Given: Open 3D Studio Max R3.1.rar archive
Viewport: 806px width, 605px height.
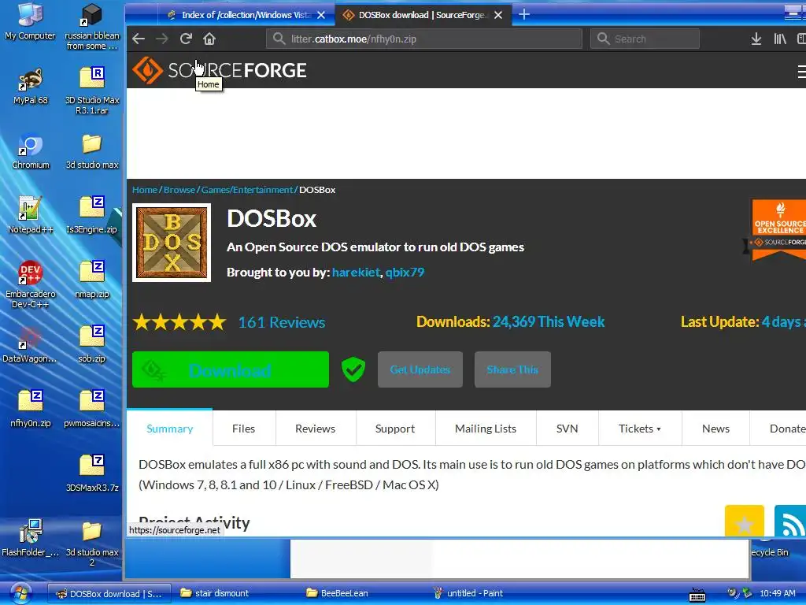Looking at the screenshot, I should (x=92, y=91).
